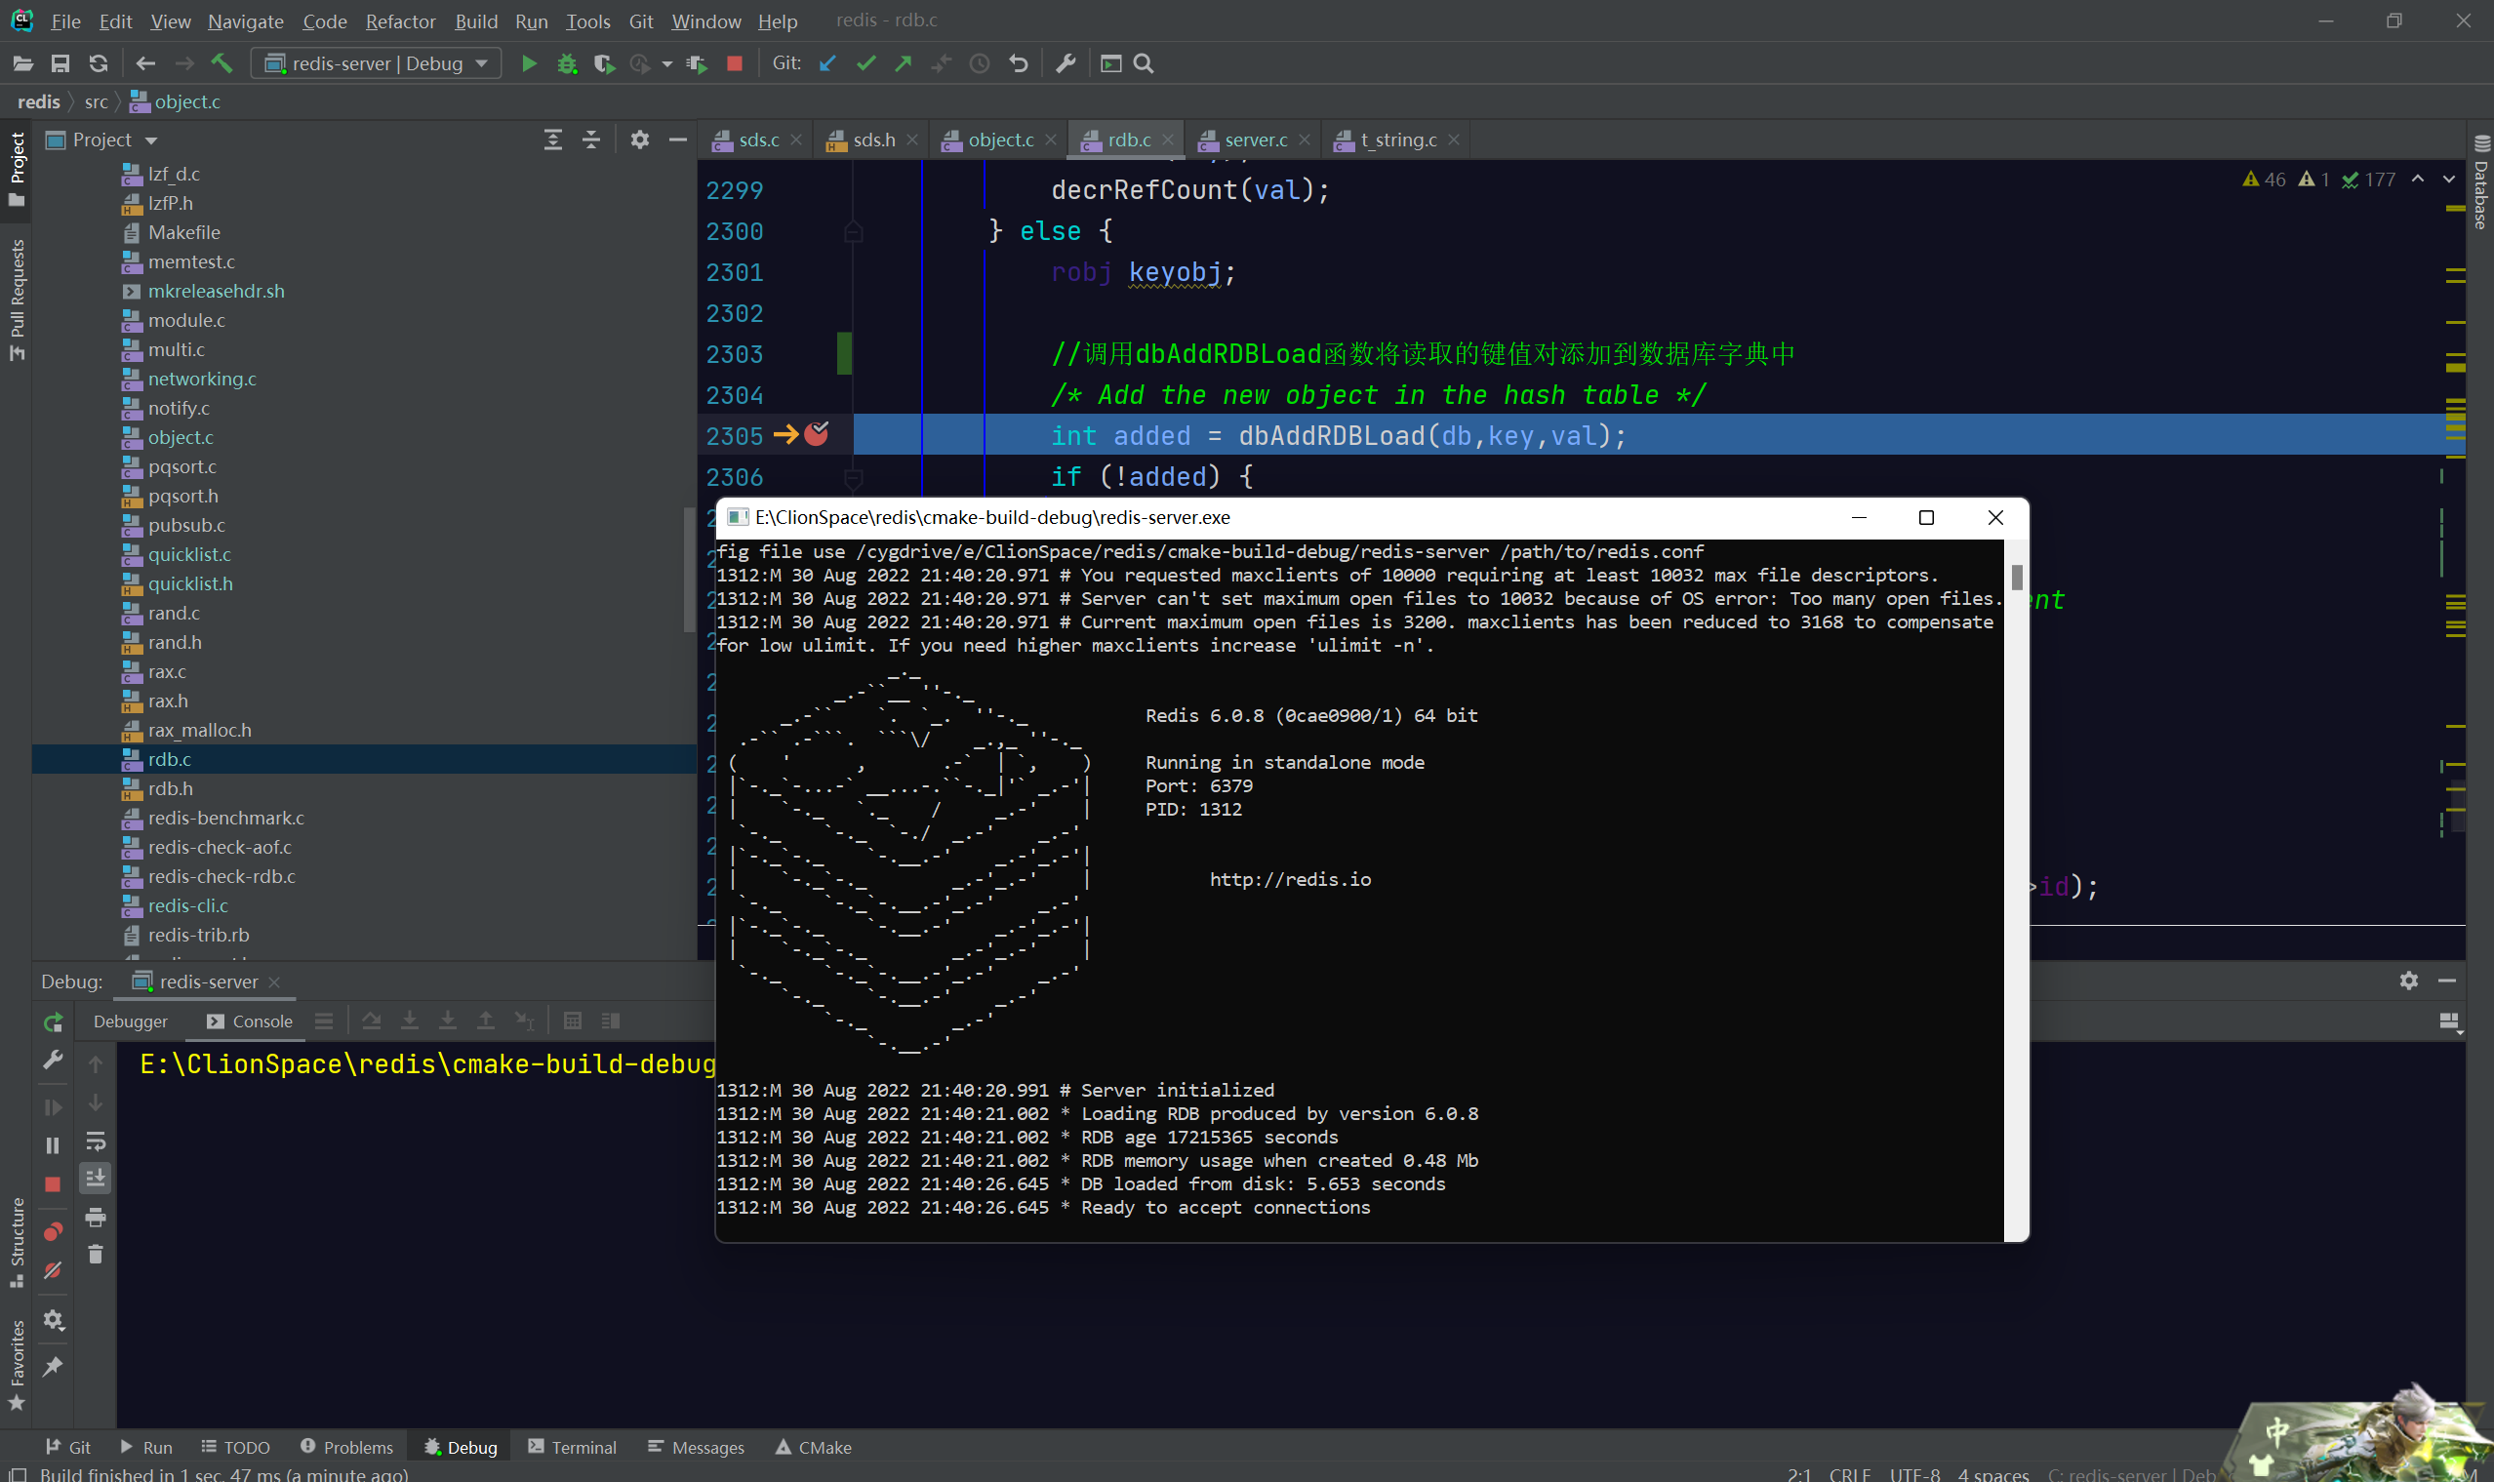Push commits with green Git up-arrow
The width and height of the screenshot is (2494, 1482).
coord(903,64)
